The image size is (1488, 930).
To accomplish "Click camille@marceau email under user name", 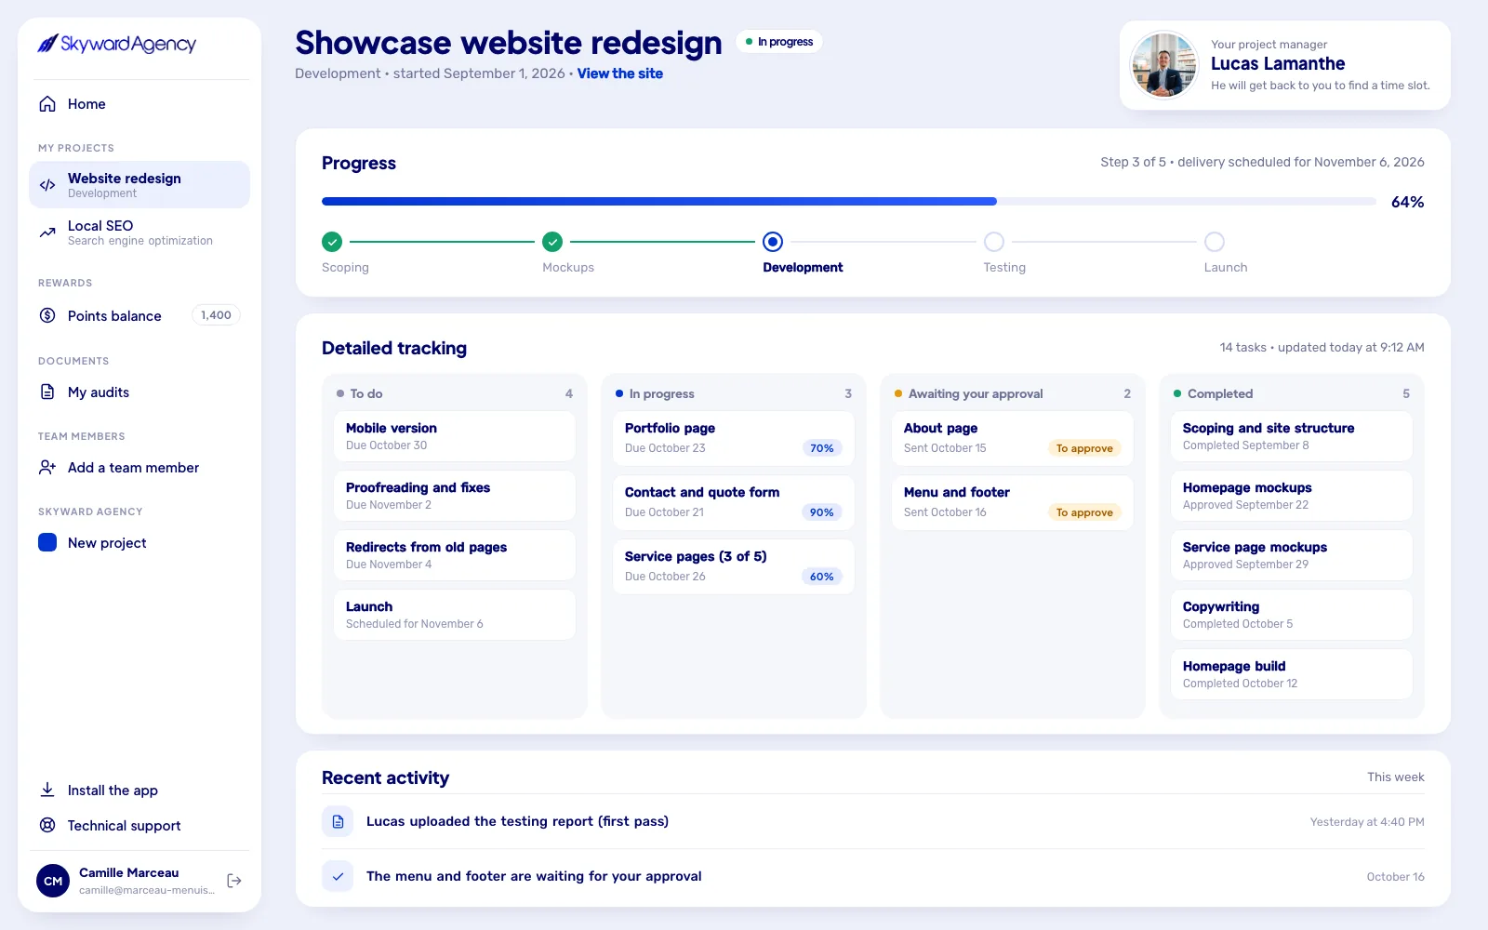I will point(147,890).
